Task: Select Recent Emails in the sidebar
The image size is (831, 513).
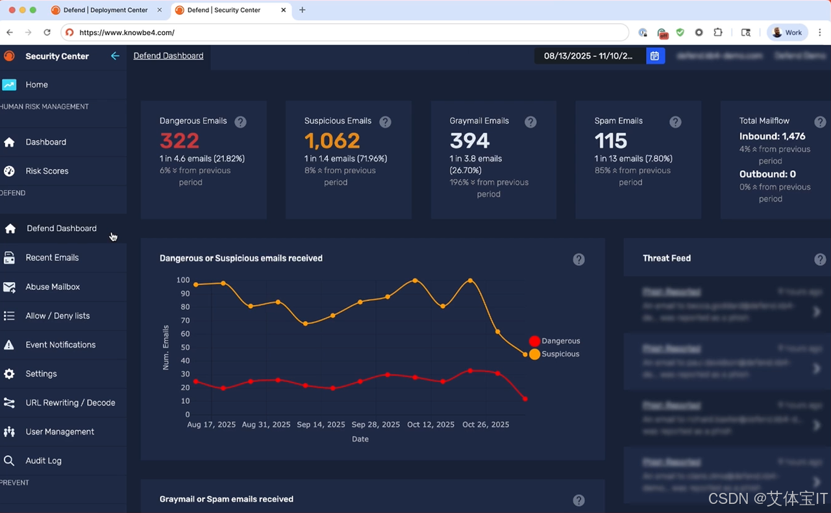Action: point(52,257)
